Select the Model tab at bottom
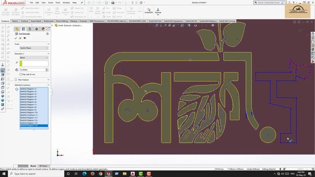Image resolution: width=315 pixels, height=177 pixels. pyautogui.click(x=33, y=166)
